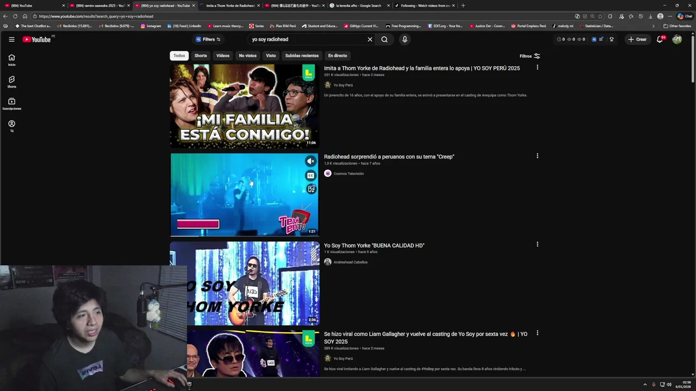The height and width of the screenshot is (391, 696).
Task: Reload the page with the refresh button
Action: pos(15,16)
